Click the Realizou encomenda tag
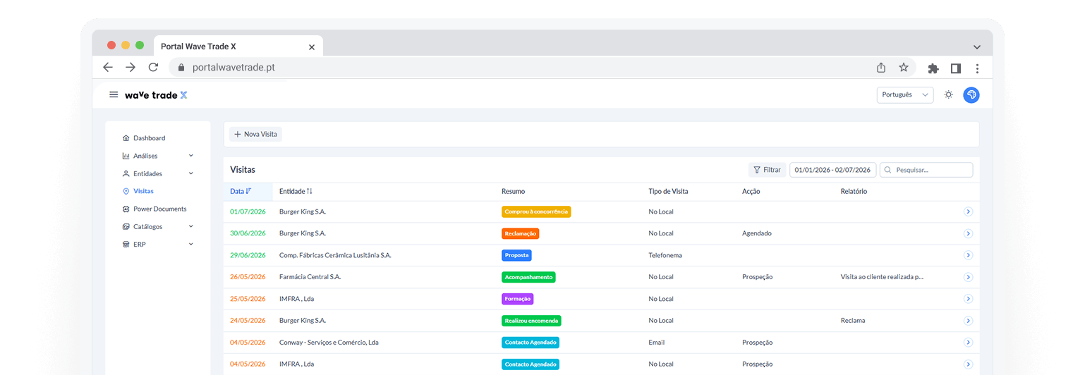The height and width of the screenshot is (375, 1085). 531,321
